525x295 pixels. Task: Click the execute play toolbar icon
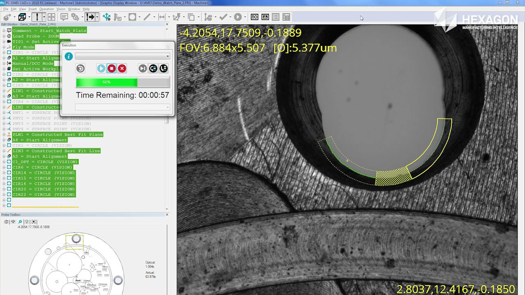click(x=237, y=17)
